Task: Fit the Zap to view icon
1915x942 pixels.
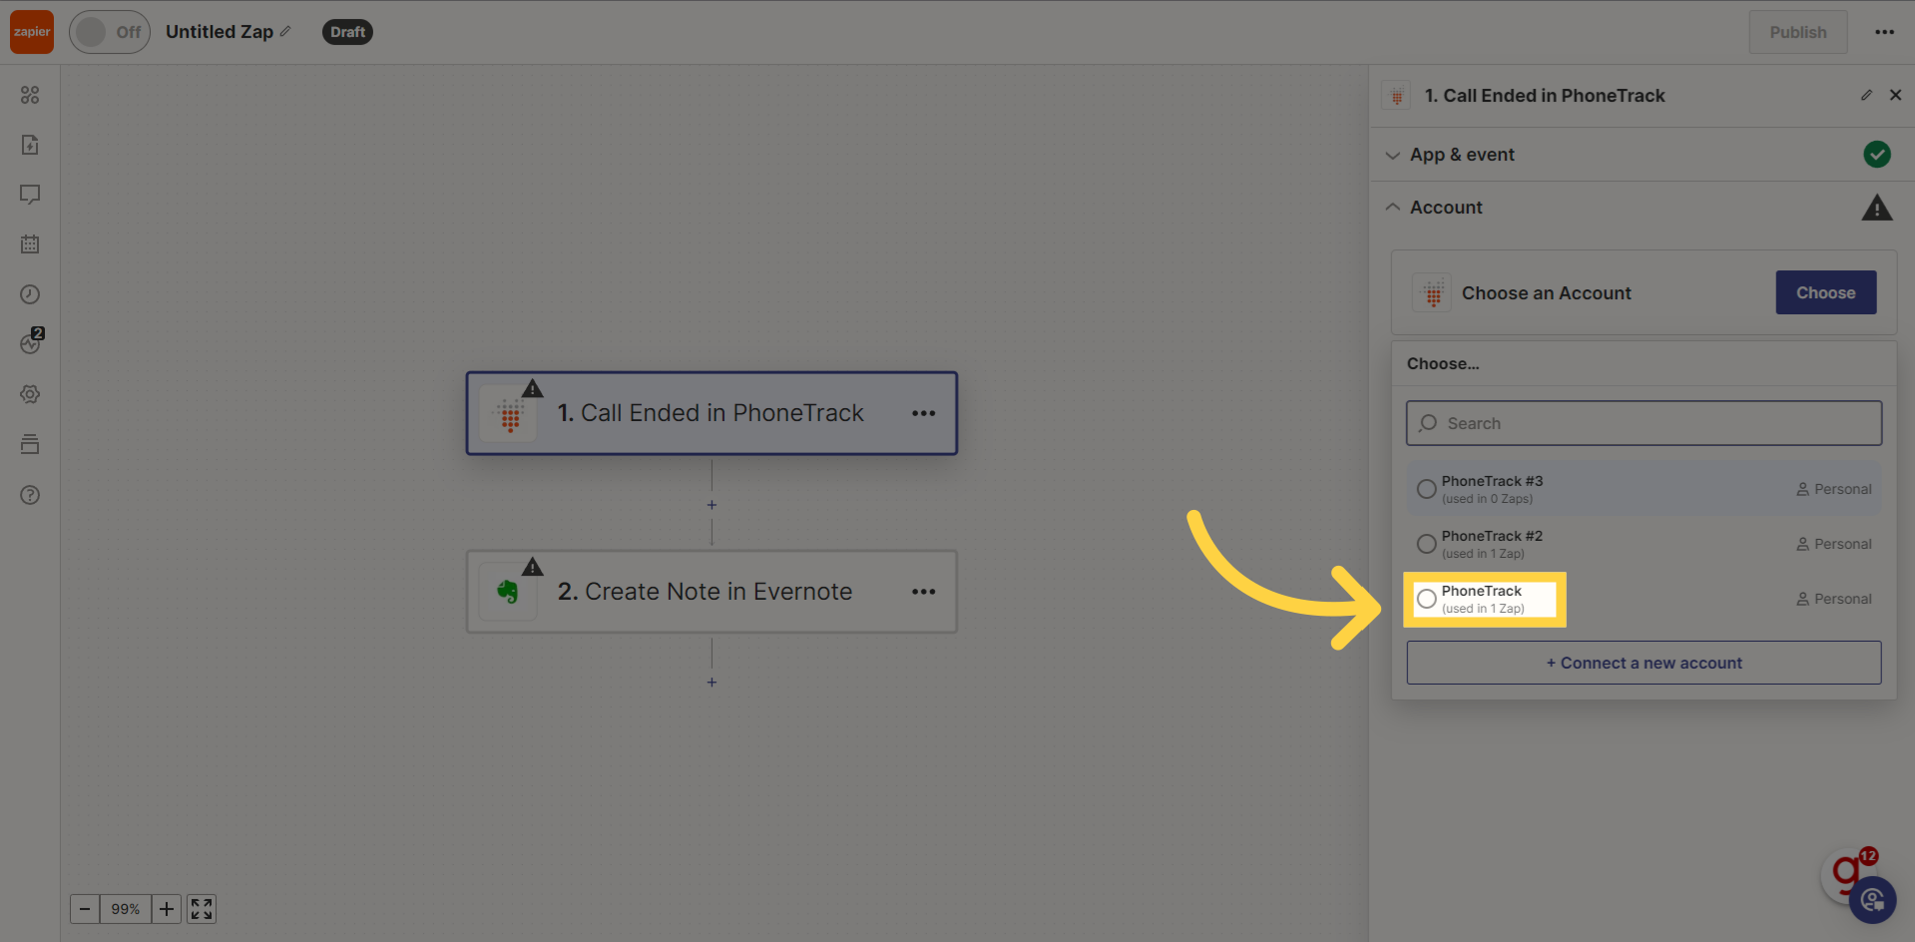Action: pyautogui.click(x=202, y=909)
